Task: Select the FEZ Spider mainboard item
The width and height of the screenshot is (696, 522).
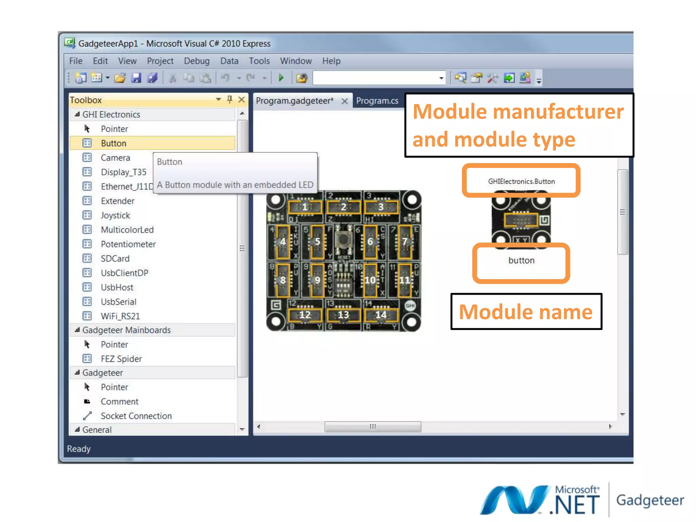Action: pyautogui.click(x=152, y=359)
